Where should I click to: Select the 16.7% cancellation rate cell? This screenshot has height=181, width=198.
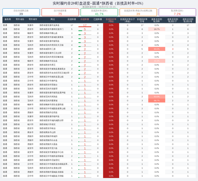157,29
